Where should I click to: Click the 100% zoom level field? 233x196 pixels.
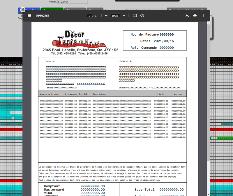pos(115,16)
